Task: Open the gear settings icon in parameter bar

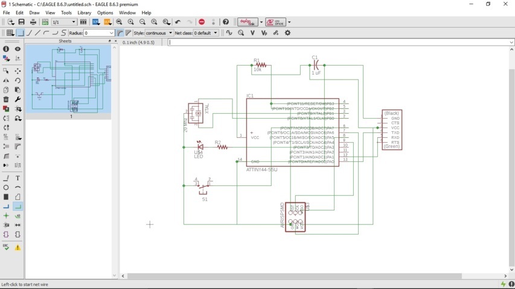Action: pyautogui.click(x=287, y=33)
